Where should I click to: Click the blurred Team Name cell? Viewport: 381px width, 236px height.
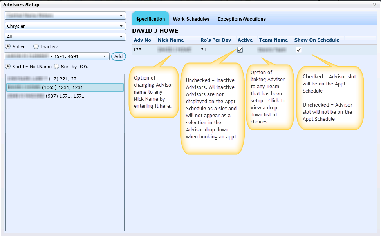[x=272, y=50]
